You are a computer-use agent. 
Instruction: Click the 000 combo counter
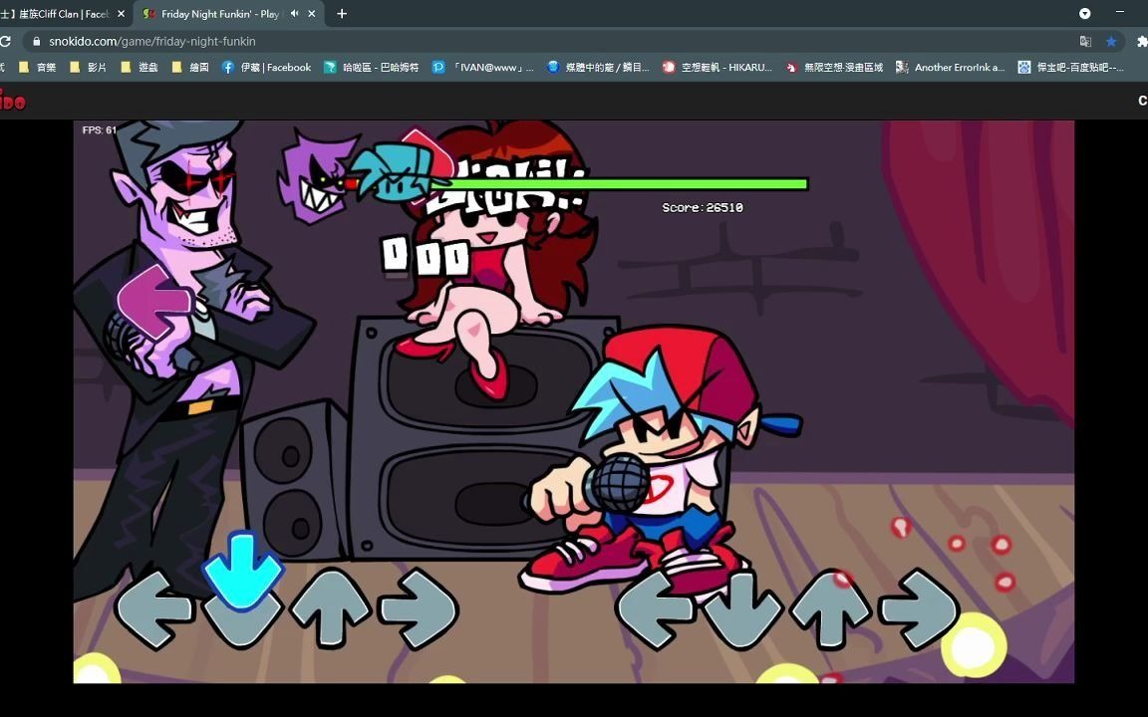(x=426, y=257)
